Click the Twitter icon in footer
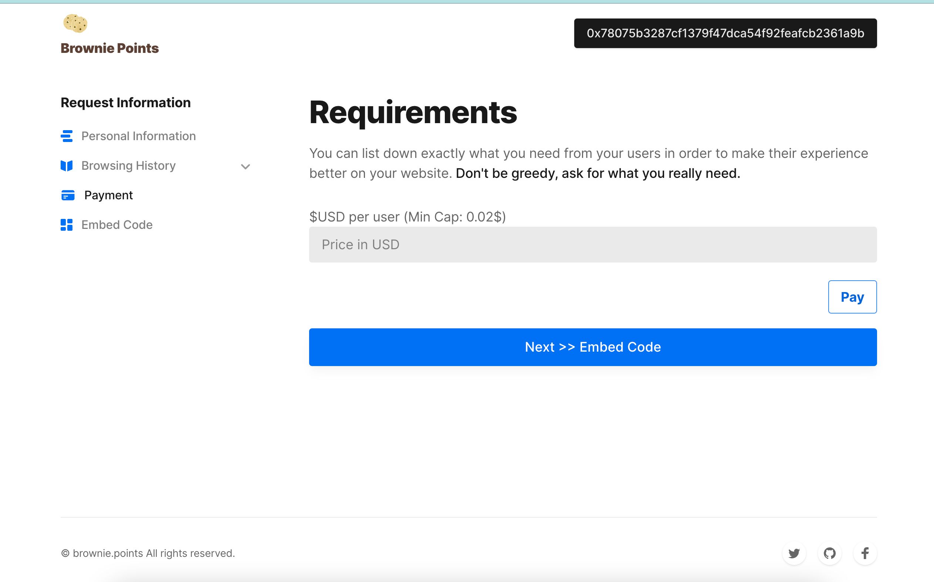 click(x=794, y=552)
